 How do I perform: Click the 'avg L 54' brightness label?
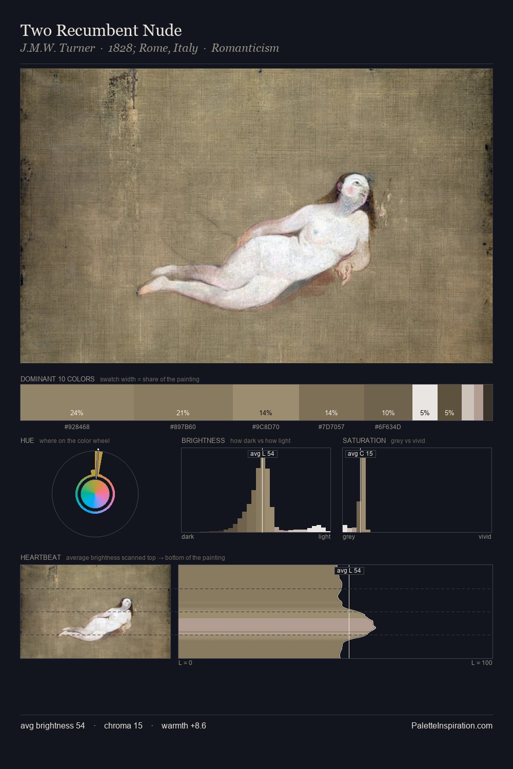[262, 454]
